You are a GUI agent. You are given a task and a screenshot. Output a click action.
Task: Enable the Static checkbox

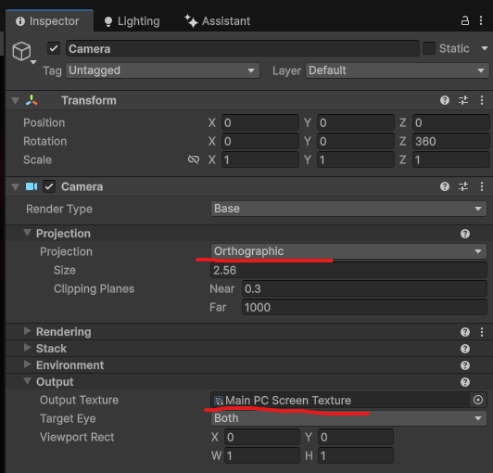click(x=429, y=48)
